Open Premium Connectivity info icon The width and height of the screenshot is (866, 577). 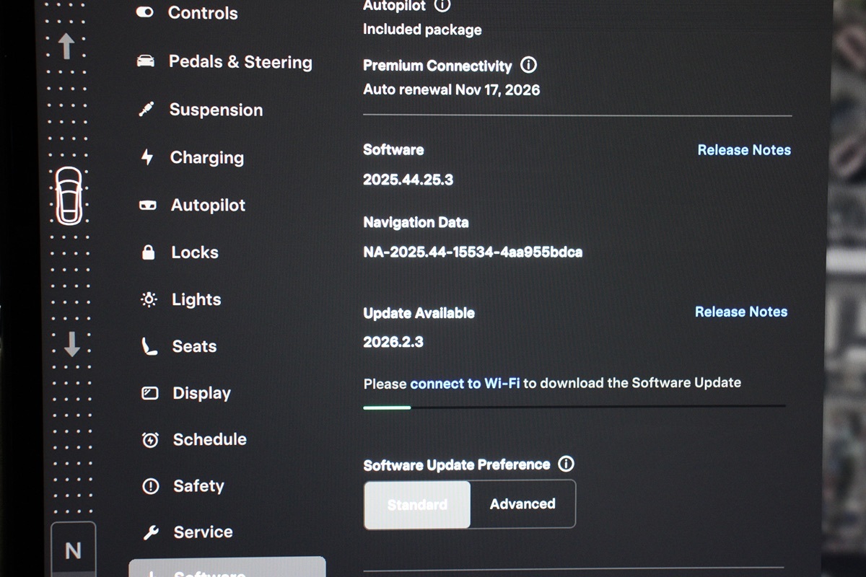pos(528,65)
